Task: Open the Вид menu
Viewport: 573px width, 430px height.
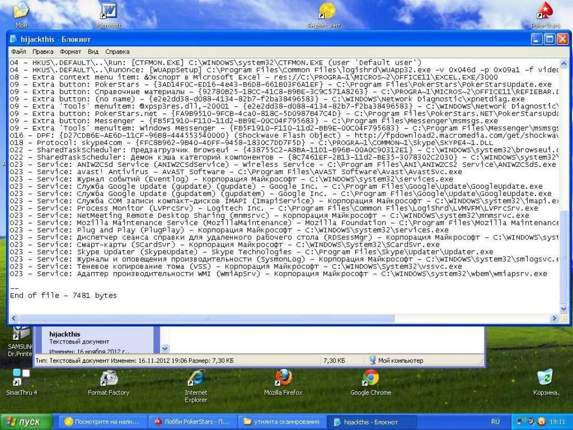Action: pyautogui.click(x=93, y=52)
